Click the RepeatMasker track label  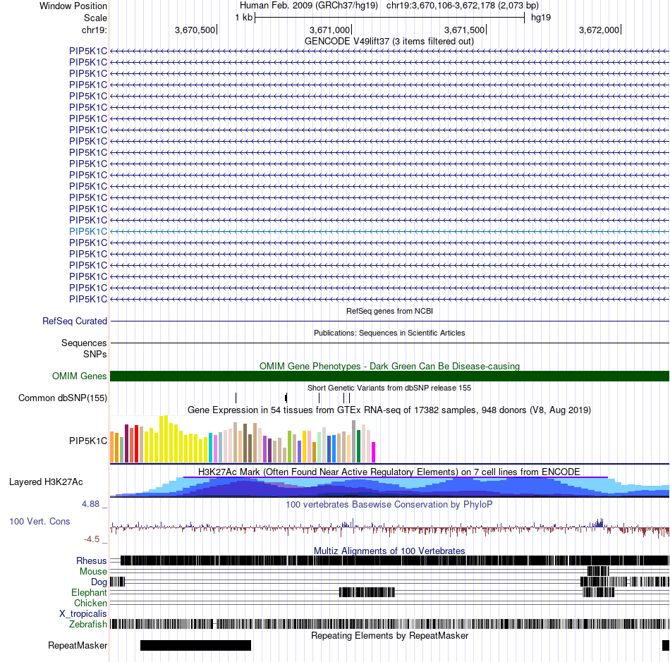click(78, 645)
